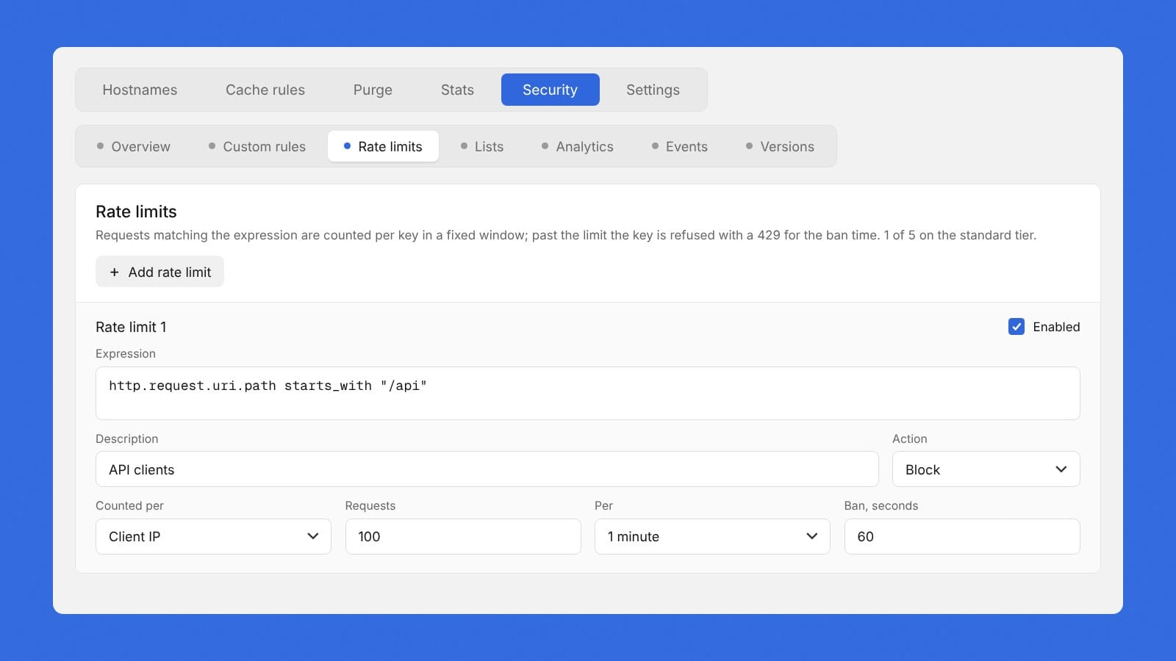Focus the Expression text area
The image size is (1176, 661).
point(587,393)
